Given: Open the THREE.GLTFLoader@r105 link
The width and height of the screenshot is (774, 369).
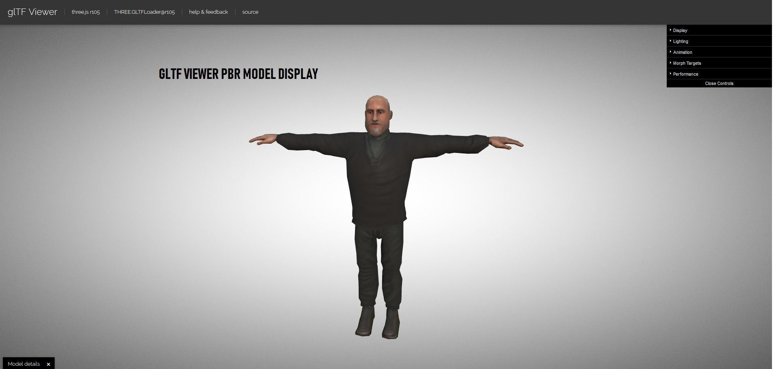Looking at the screenshot, I should click(145, 12).
